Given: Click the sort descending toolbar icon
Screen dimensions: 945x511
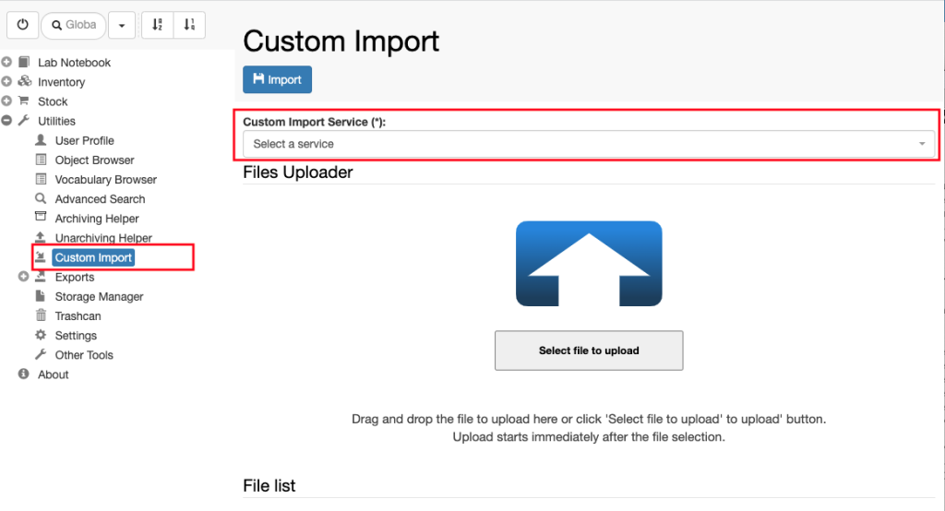Looking at the screenshot, I should [x=189, y=25].
